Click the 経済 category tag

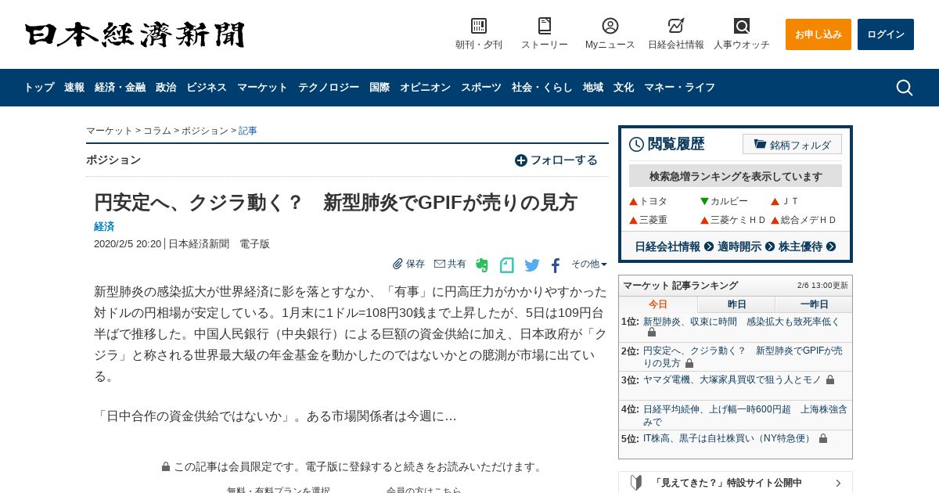pyautogui.click(x=104, y=227)
